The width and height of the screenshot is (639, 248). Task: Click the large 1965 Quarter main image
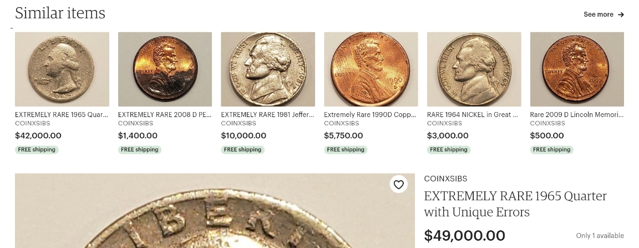pyautogui.click(x=215, y=210)
